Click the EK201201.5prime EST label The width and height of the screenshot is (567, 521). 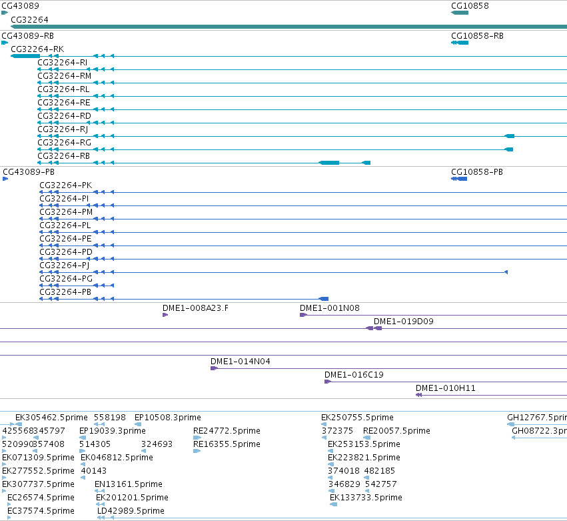pyautogui.click(x=132, y=498)
